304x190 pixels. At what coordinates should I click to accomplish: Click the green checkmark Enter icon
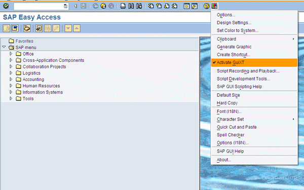6,6
